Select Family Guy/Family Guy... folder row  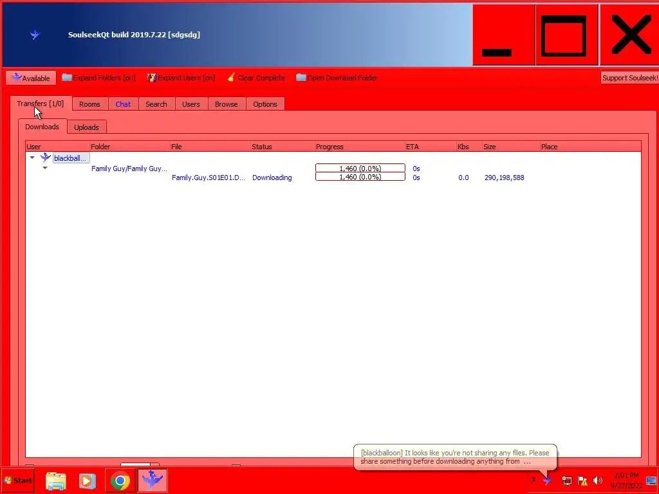[x=129, y=169]
